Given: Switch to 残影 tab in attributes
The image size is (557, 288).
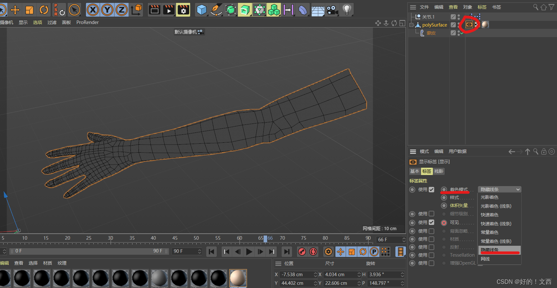Looking at the screenshot, I should (x=439, y=171).
